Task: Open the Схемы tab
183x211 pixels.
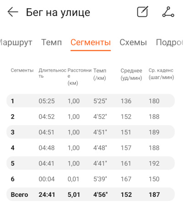Action: click(133, 42)
